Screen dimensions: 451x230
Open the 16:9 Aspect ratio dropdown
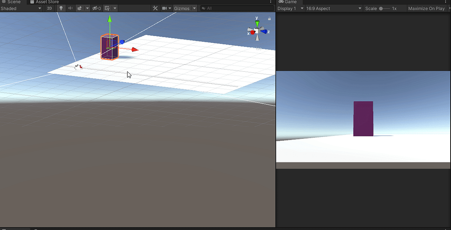pyautogui.click(x=333, y=8)
